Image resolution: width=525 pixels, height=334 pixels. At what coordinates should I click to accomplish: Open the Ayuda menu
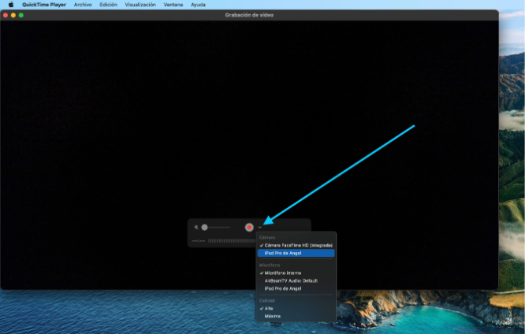pyautogui.click(x=198, y=5)
